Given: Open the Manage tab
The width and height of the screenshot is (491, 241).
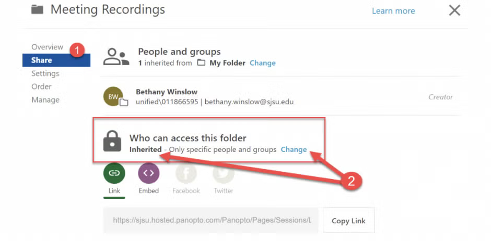Looking at the screenshot, I should (x=45, y=99).
